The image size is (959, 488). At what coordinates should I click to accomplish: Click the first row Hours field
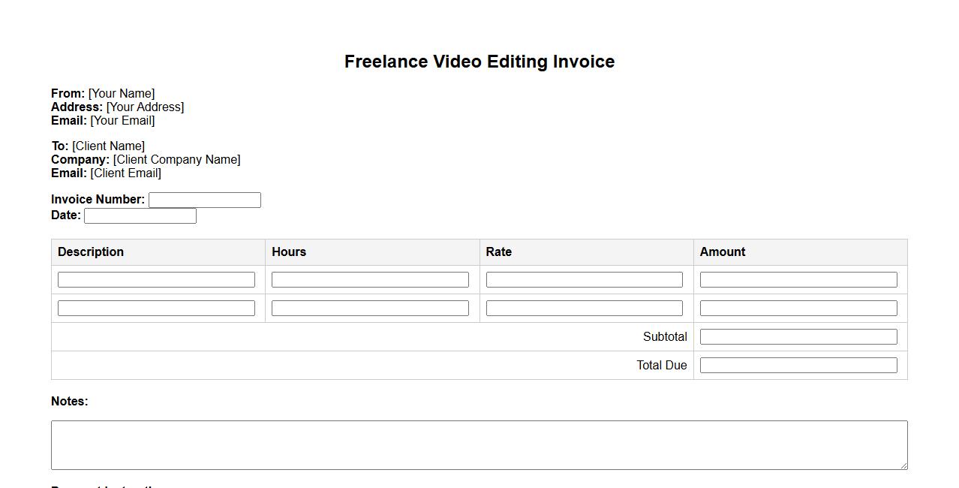tap(370, 280)
